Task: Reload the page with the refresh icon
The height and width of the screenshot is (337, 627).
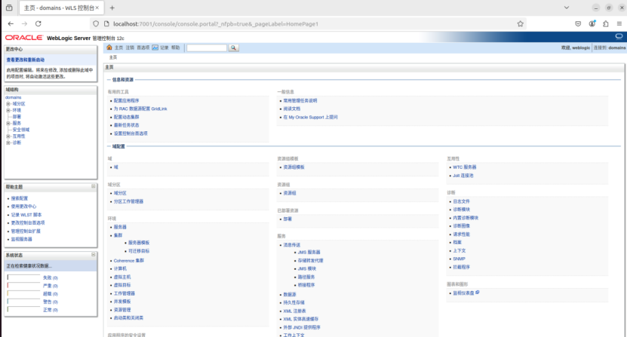Action: (38, 23)
